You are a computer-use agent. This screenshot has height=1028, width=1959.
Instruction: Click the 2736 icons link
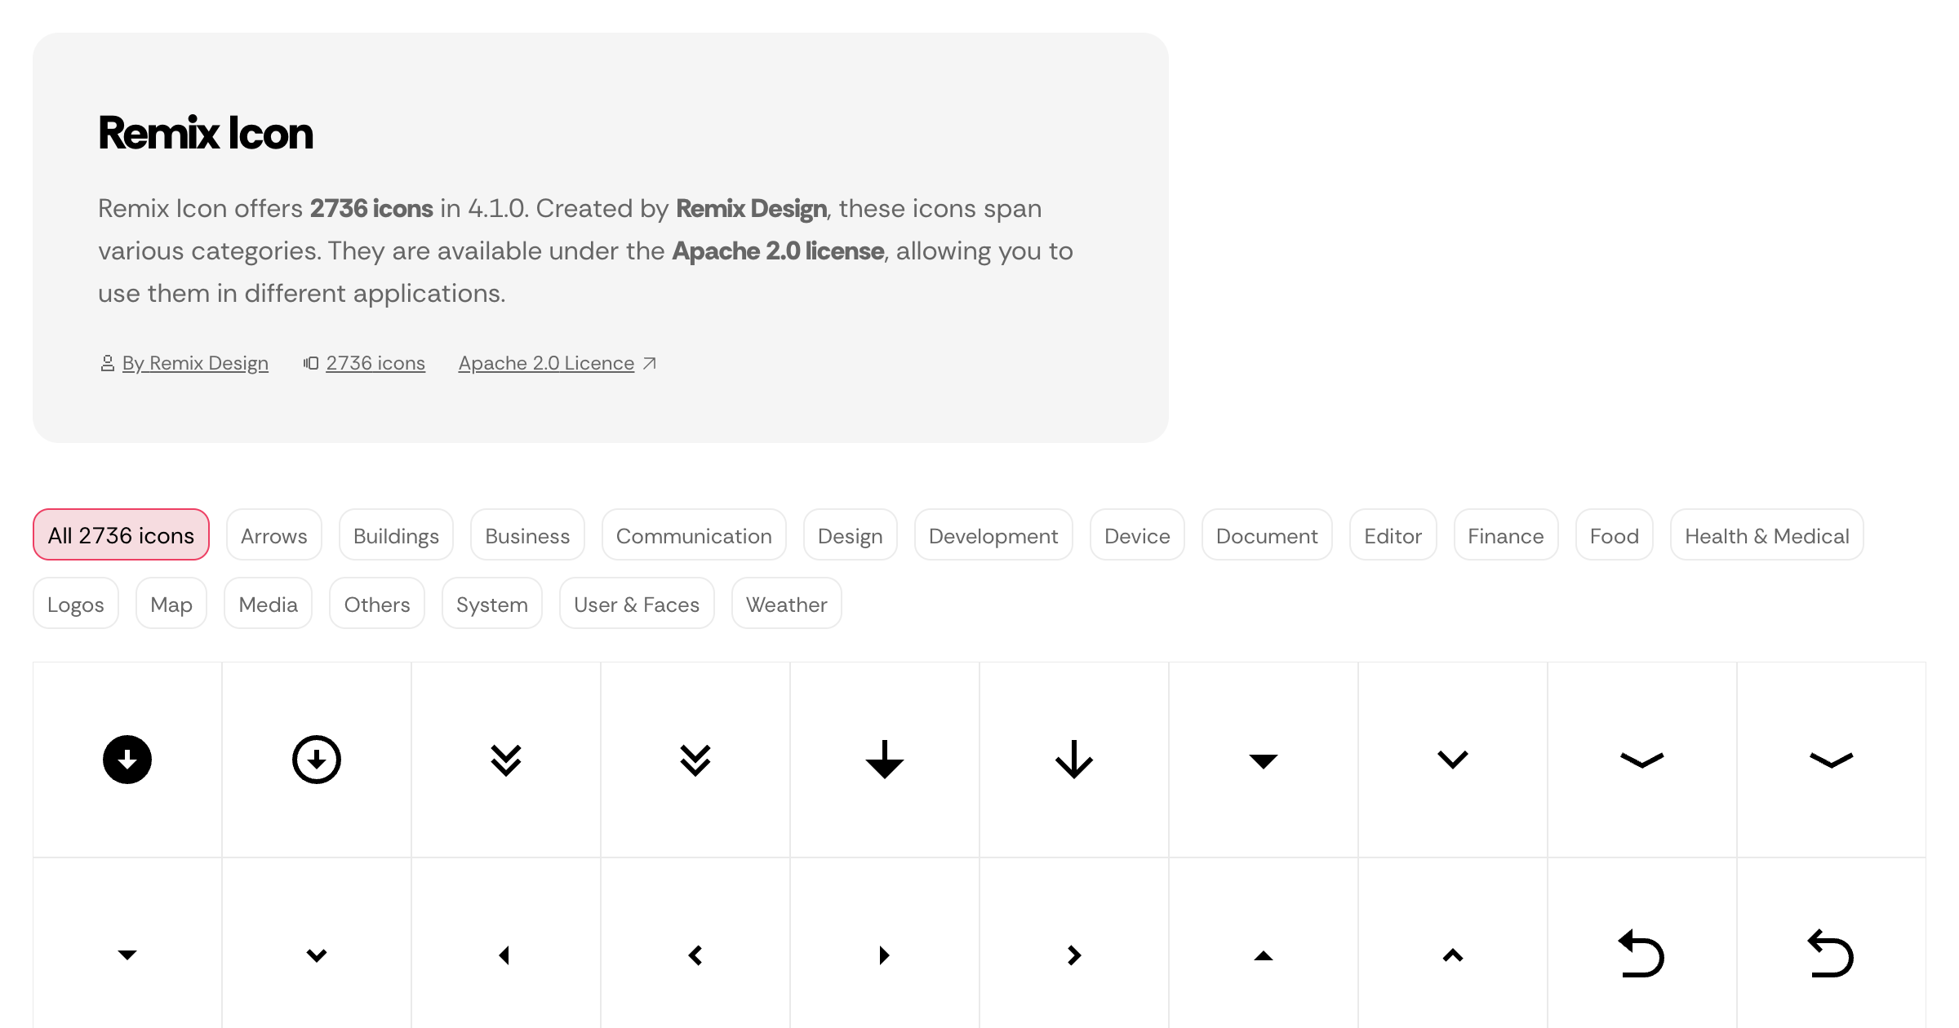[375, 363]
